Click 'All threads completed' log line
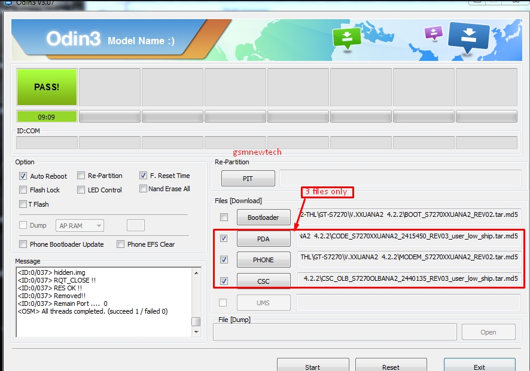Screen dimensions: 530x371 point(93,311)
